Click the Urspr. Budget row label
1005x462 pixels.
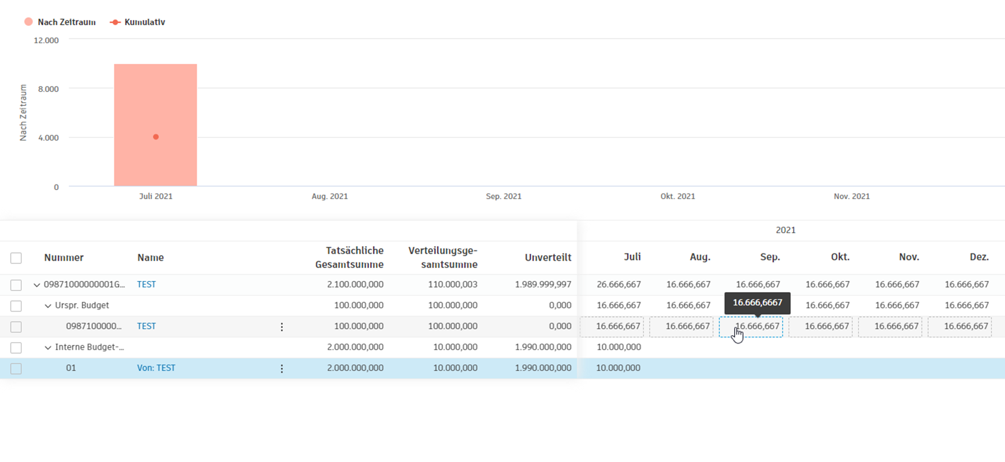click(x=82, y=305)
